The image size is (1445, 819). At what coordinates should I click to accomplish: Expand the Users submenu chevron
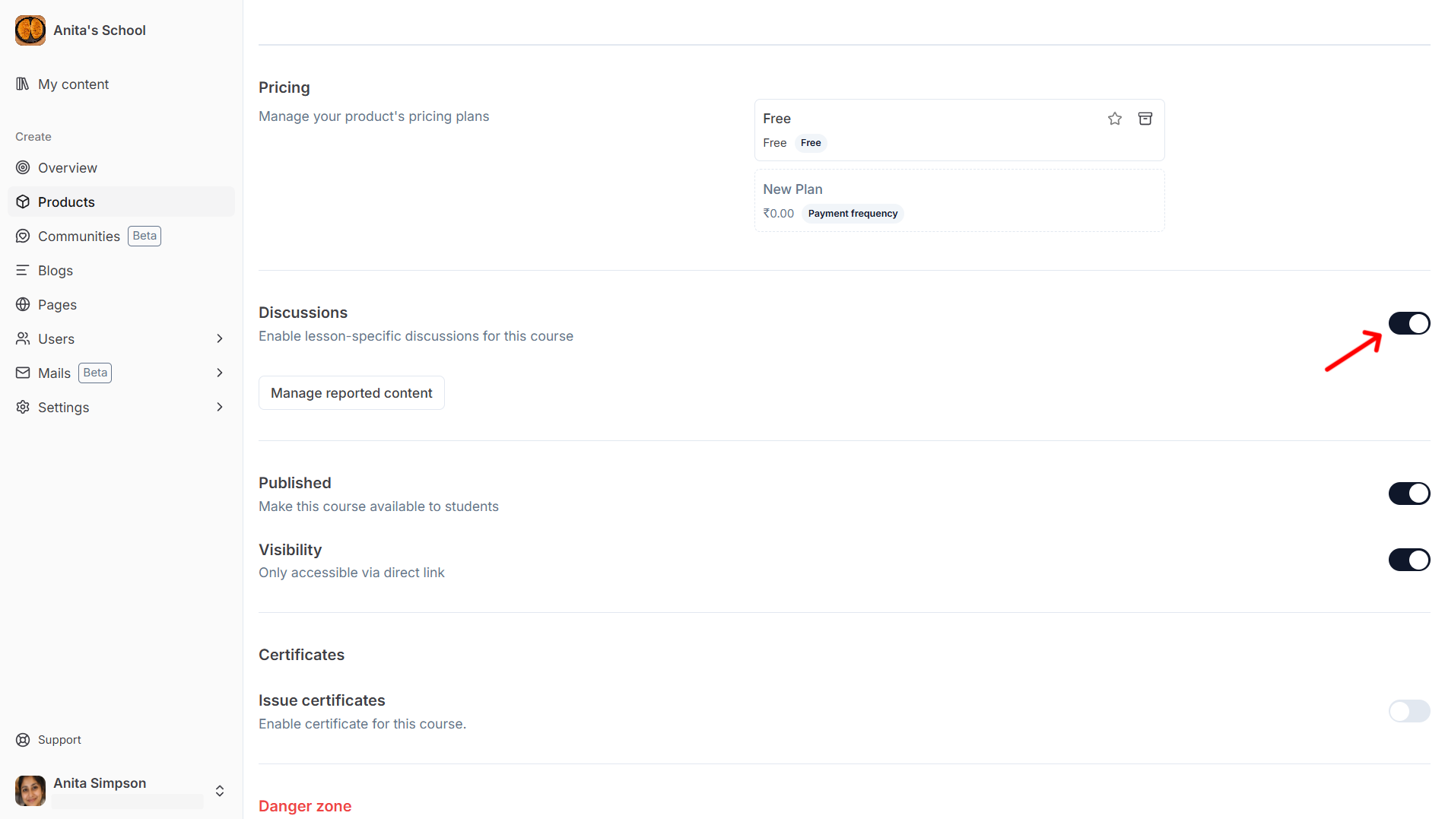220,338
